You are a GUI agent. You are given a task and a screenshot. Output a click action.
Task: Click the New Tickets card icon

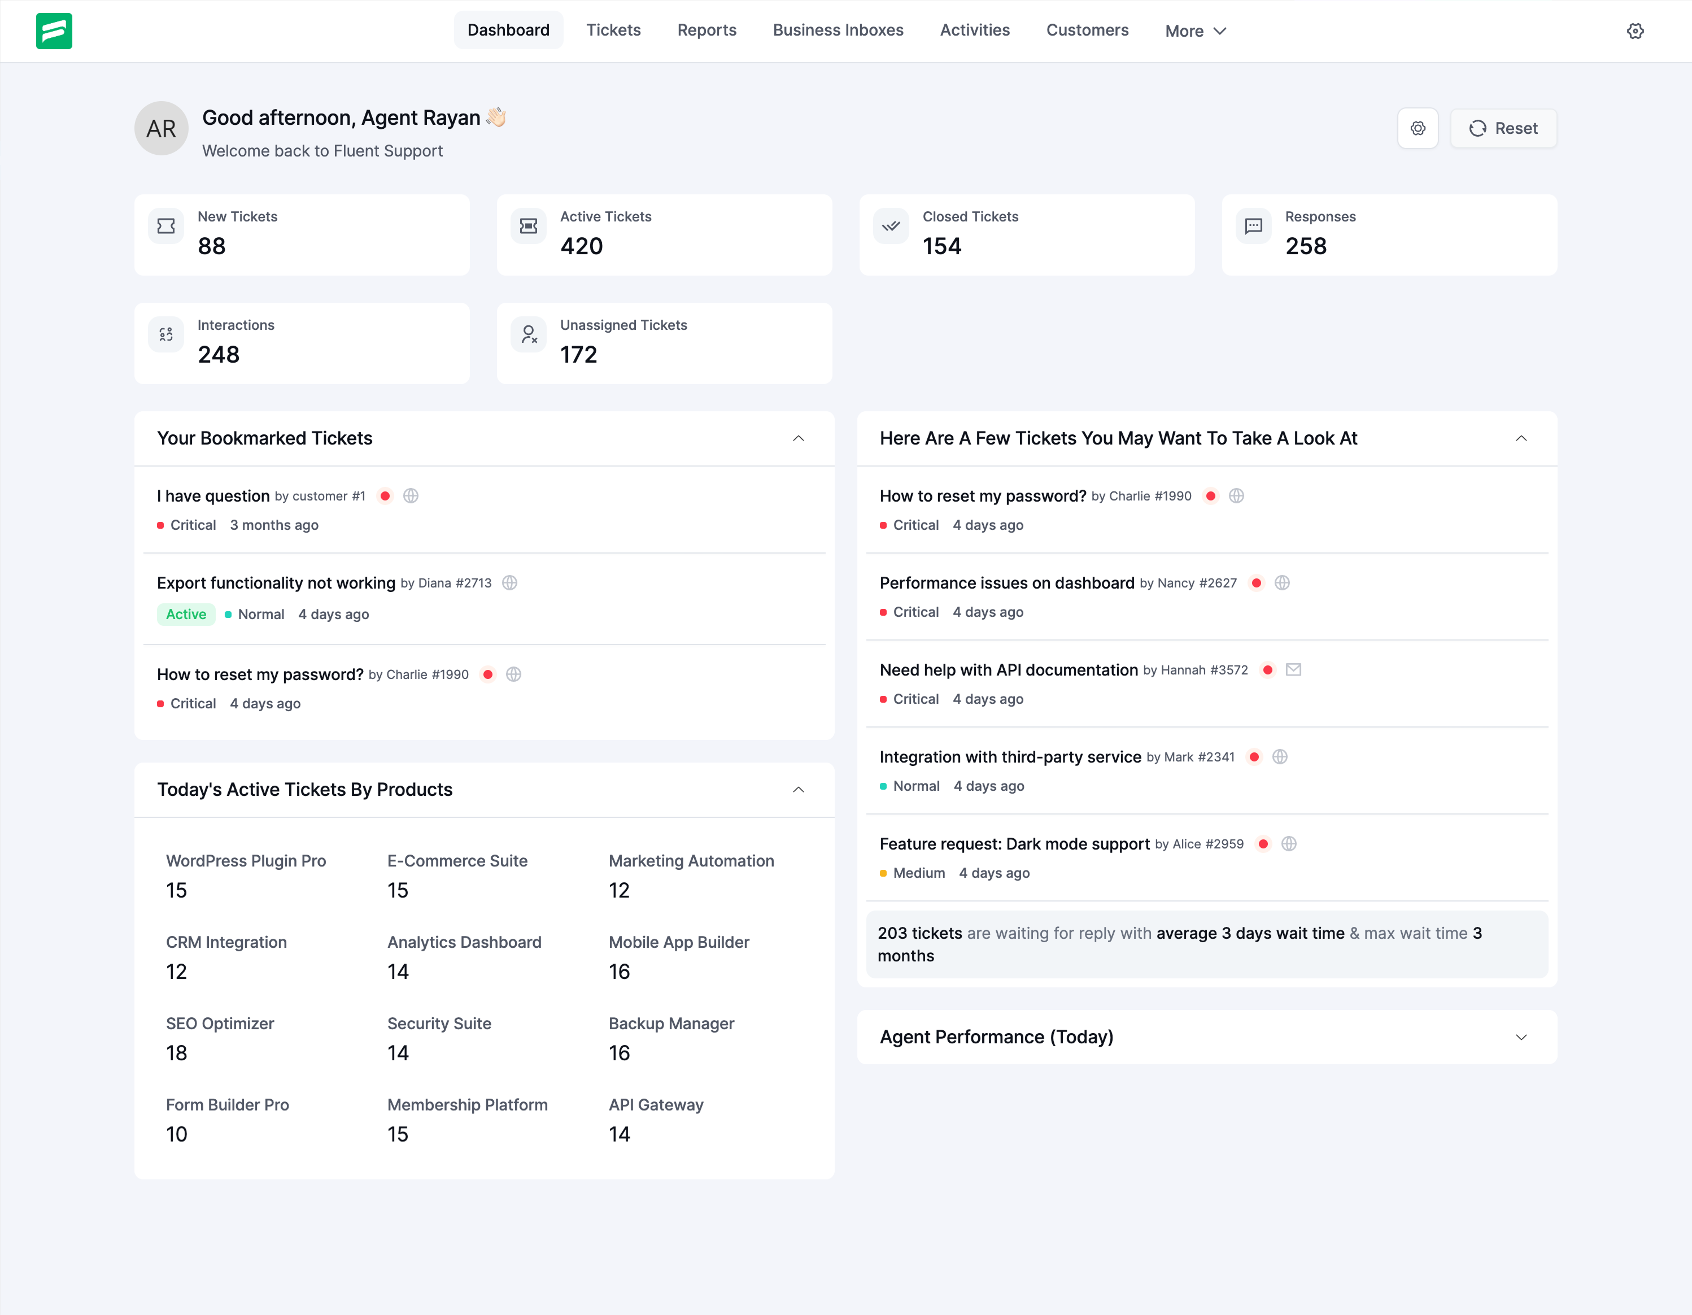(166, 227)
